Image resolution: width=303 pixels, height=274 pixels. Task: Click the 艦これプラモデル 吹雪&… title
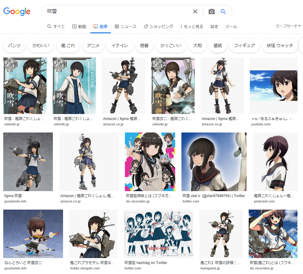[92, 263]
